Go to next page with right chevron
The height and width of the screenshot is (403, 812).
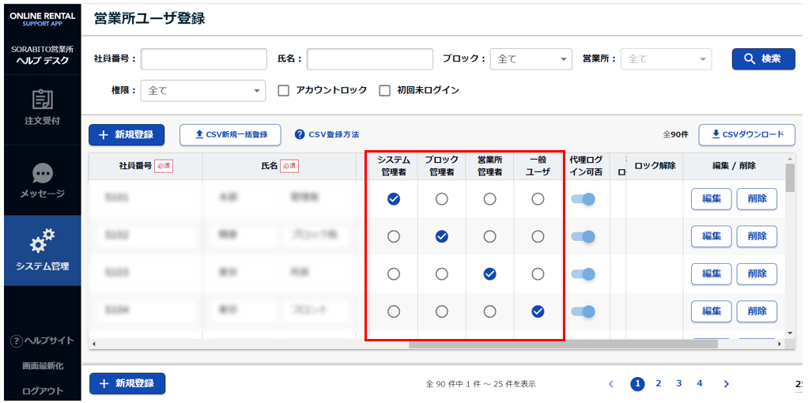click(x=726, y=384)
